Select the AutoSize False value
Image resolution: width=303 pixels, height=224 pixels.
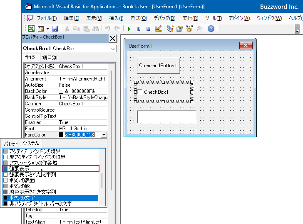[83, 85]
